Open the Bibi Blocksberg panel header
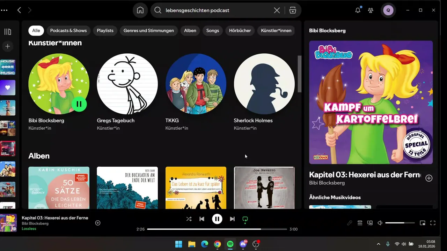The height and width of the screenshot is (251, 447). point(327,30)
